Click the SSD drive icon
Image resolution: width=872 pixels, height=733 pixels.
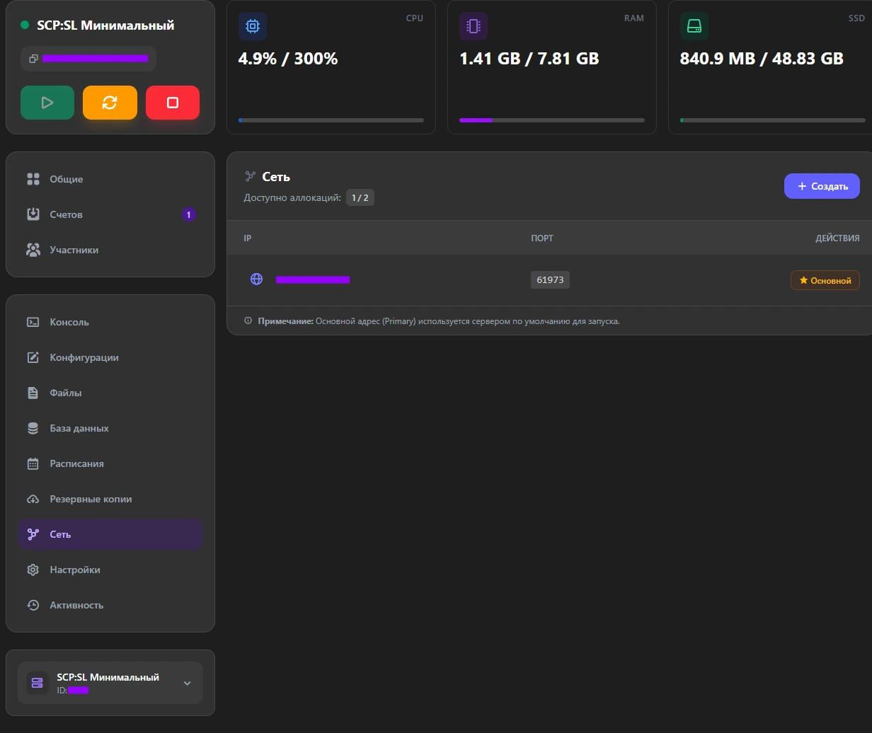pyautogui.click(x=694, y=26)
